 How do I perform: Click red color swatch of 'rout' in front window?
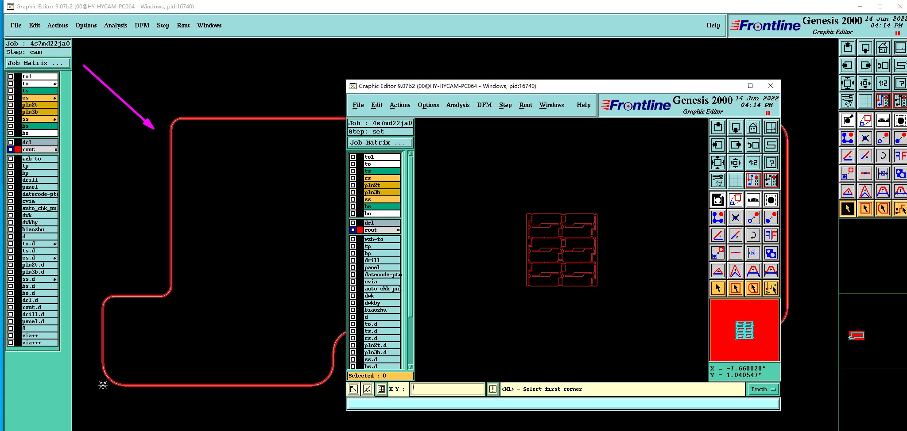(x=360, y=230)
